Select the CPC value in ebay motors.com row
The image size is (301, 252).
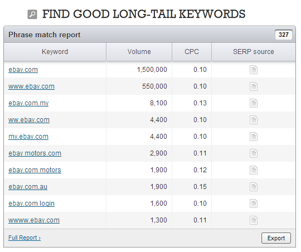point(200,153)
